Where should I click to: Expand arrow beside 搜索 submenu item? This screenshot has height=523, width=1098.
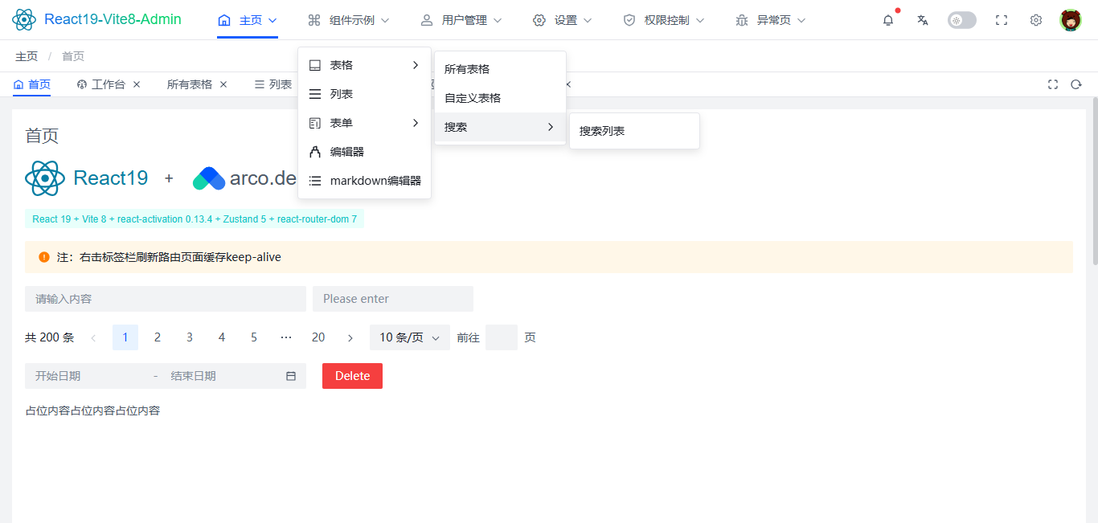(551, 127)
